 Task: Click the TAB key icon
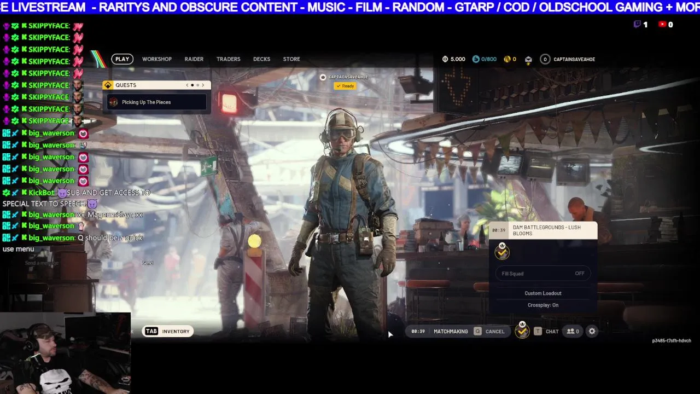tap(151, 332)
